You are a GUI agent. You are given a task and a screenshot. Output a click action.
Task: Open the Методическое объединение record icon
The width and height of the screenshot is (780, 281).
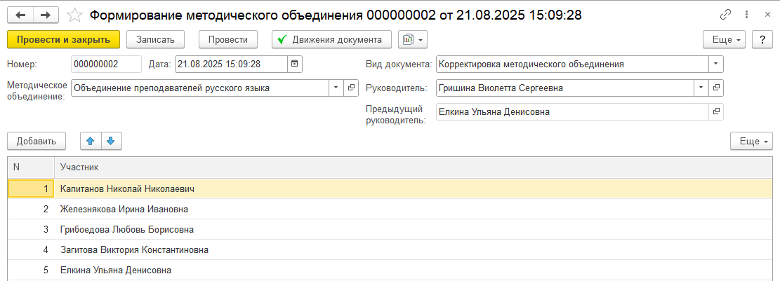[352, 88]
